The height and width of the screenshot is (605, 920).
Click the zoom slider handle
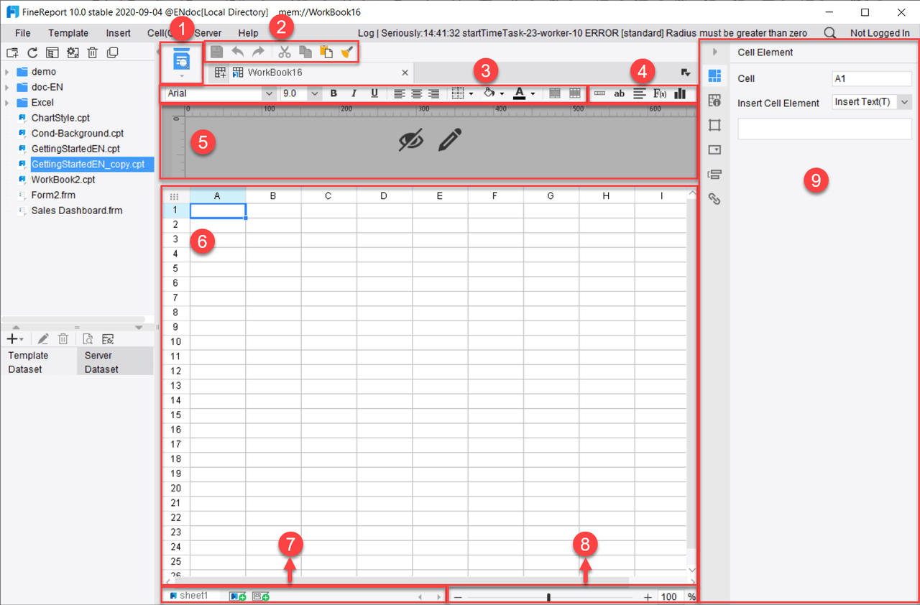coord(548,597)
